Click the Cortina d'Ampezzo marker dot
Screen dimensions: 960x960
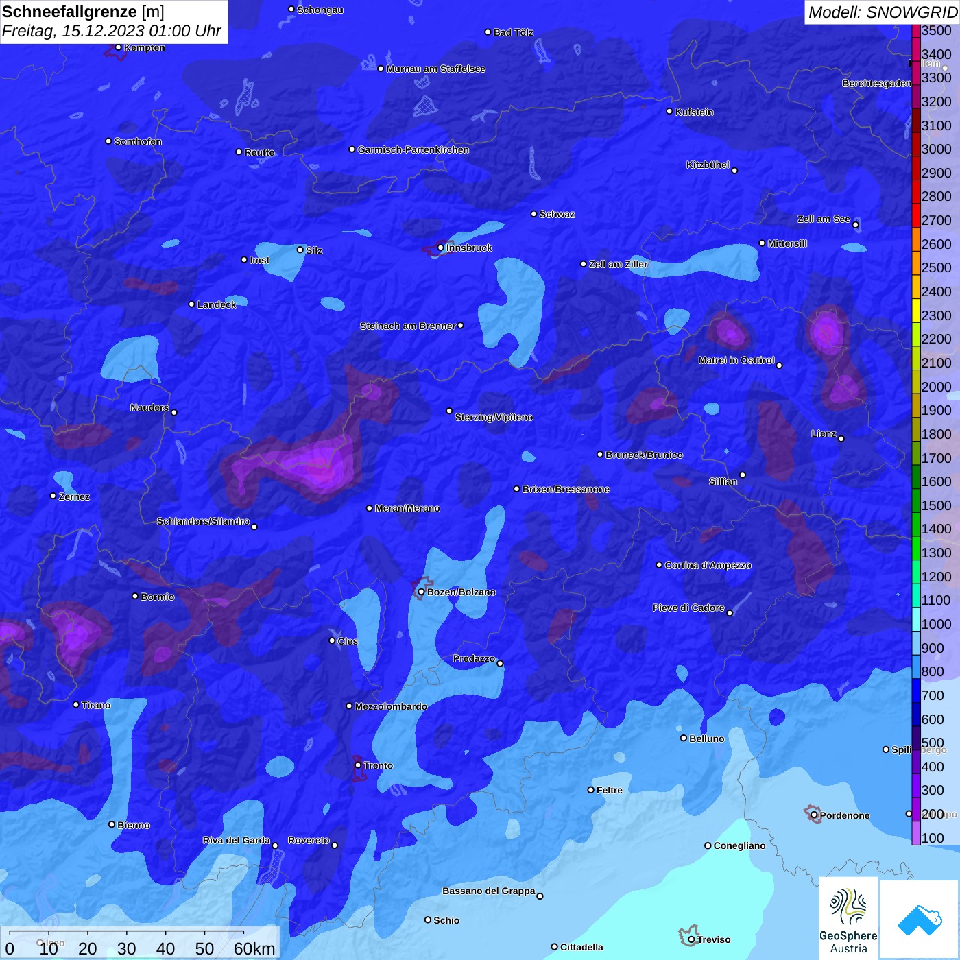[659, 565]
